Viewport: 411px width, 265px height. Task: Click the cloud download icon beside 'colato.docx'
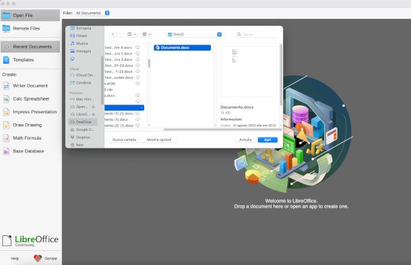click(x=137, y=78)
